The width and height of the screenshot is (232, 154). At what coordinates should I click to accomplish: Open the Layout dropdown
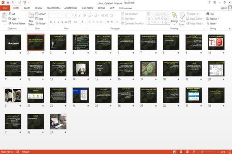coord(41,14)
